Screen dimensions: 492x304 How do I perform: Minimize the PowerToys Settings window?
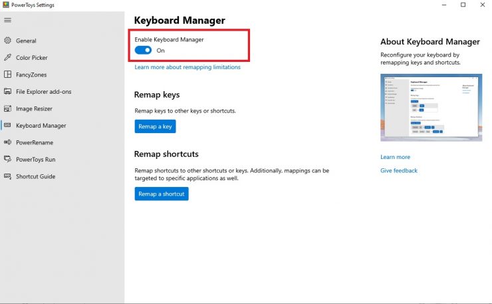[x=444, y=5]
